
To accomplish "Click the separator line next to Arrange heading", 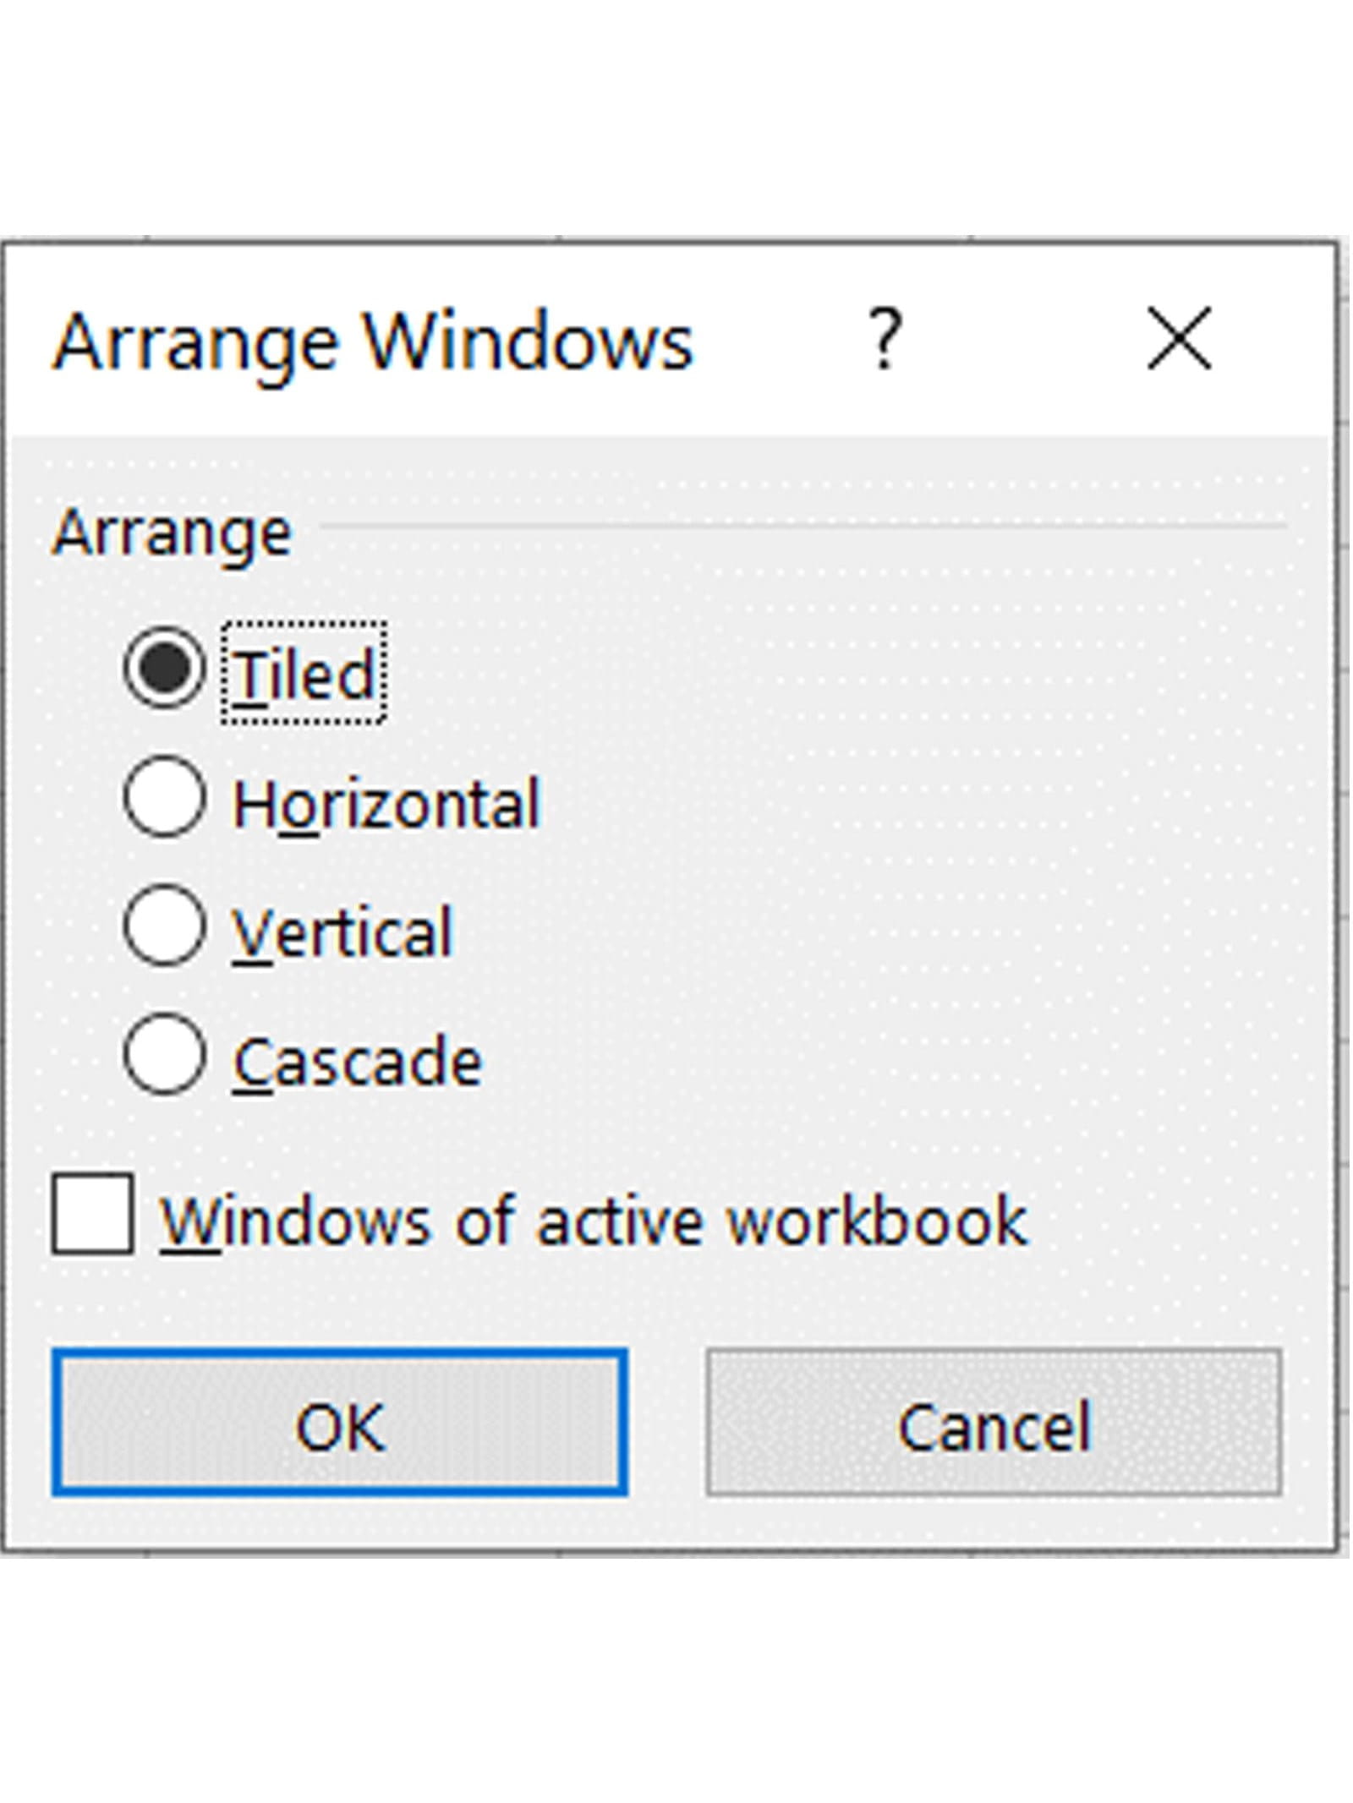I will (x=803, y=526).
